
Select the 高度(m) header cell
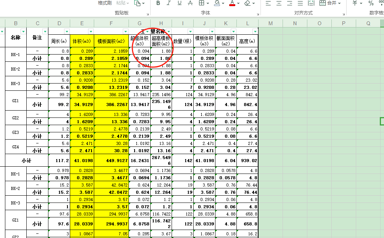247,41
